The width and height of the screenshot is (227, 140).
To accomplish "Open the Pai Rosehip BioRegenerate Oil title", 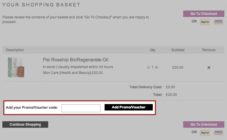I will (76, 60).
